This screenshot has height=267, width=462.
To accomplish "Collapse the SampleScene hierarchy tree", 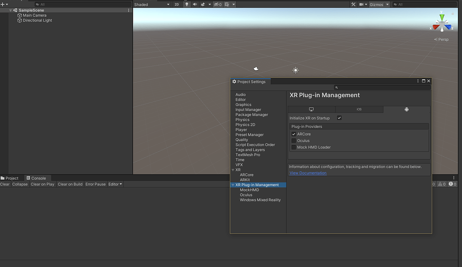I will 10,10.
